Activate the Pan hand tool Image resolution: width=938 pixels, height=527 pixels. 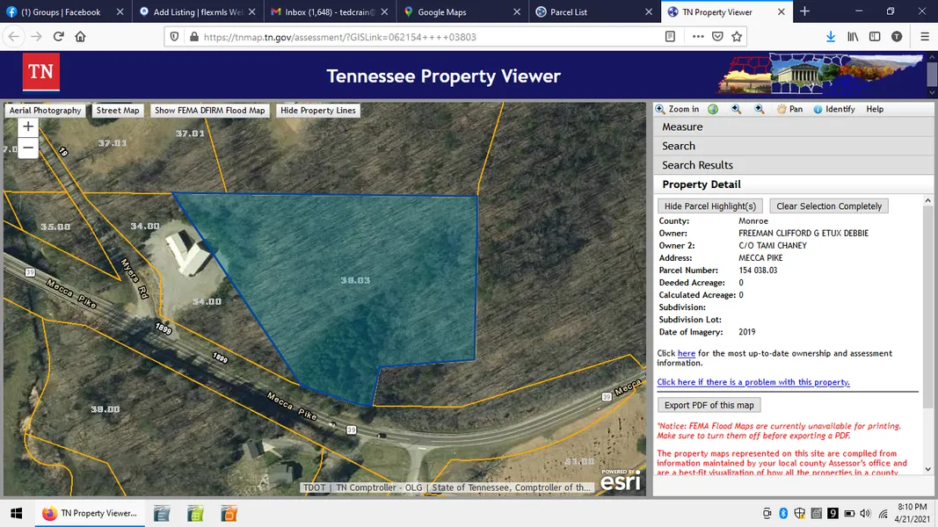click(789, 109)
